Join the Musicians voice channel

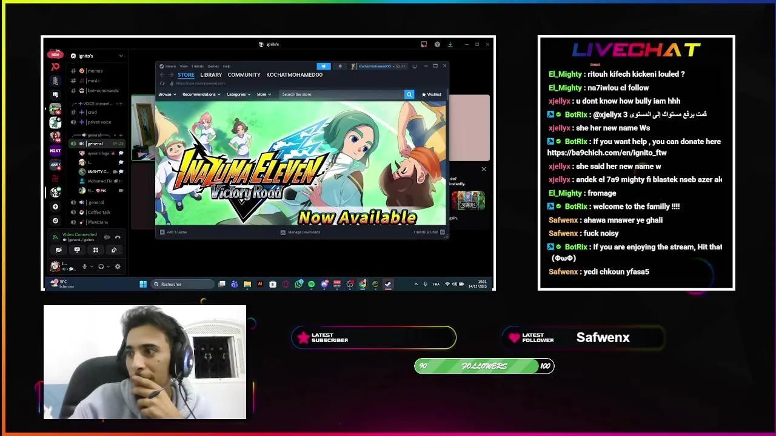[x=97, y=222]
